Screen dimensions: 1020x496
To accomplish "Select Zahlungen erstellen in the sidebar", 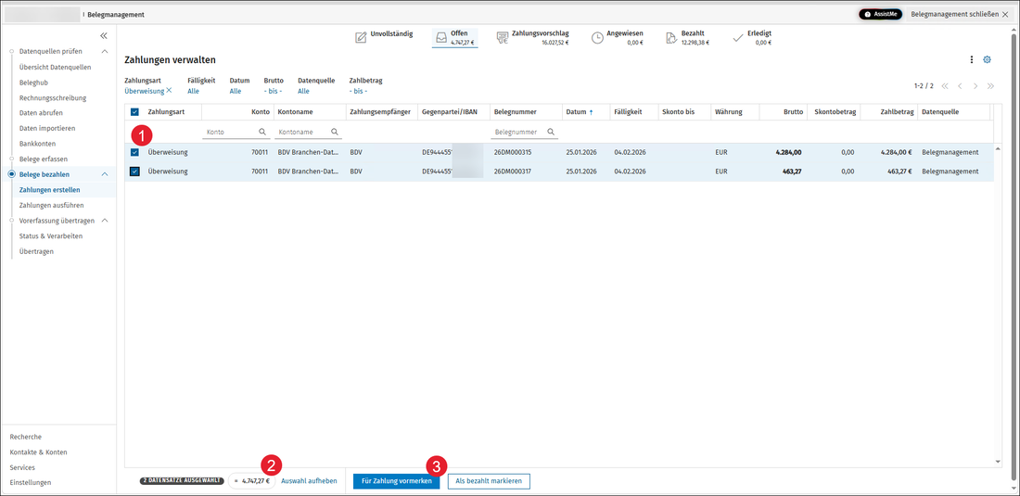I will tap(50, 190).
